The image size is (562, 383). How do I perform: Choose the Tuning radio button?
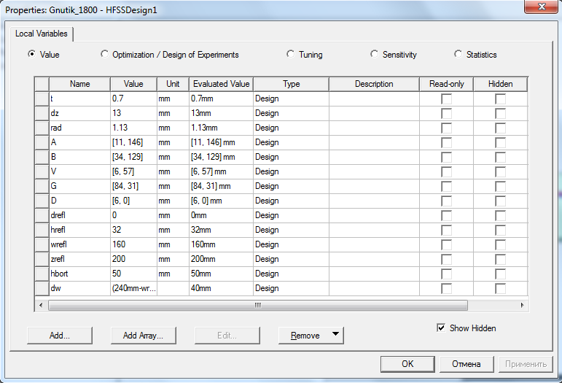pyautogui.click(x=291, y=54)
